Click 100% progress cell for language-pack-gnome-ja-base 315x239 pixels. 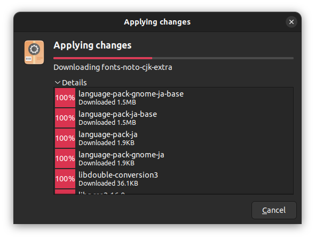pyautogui.click(x=65, y=98)
